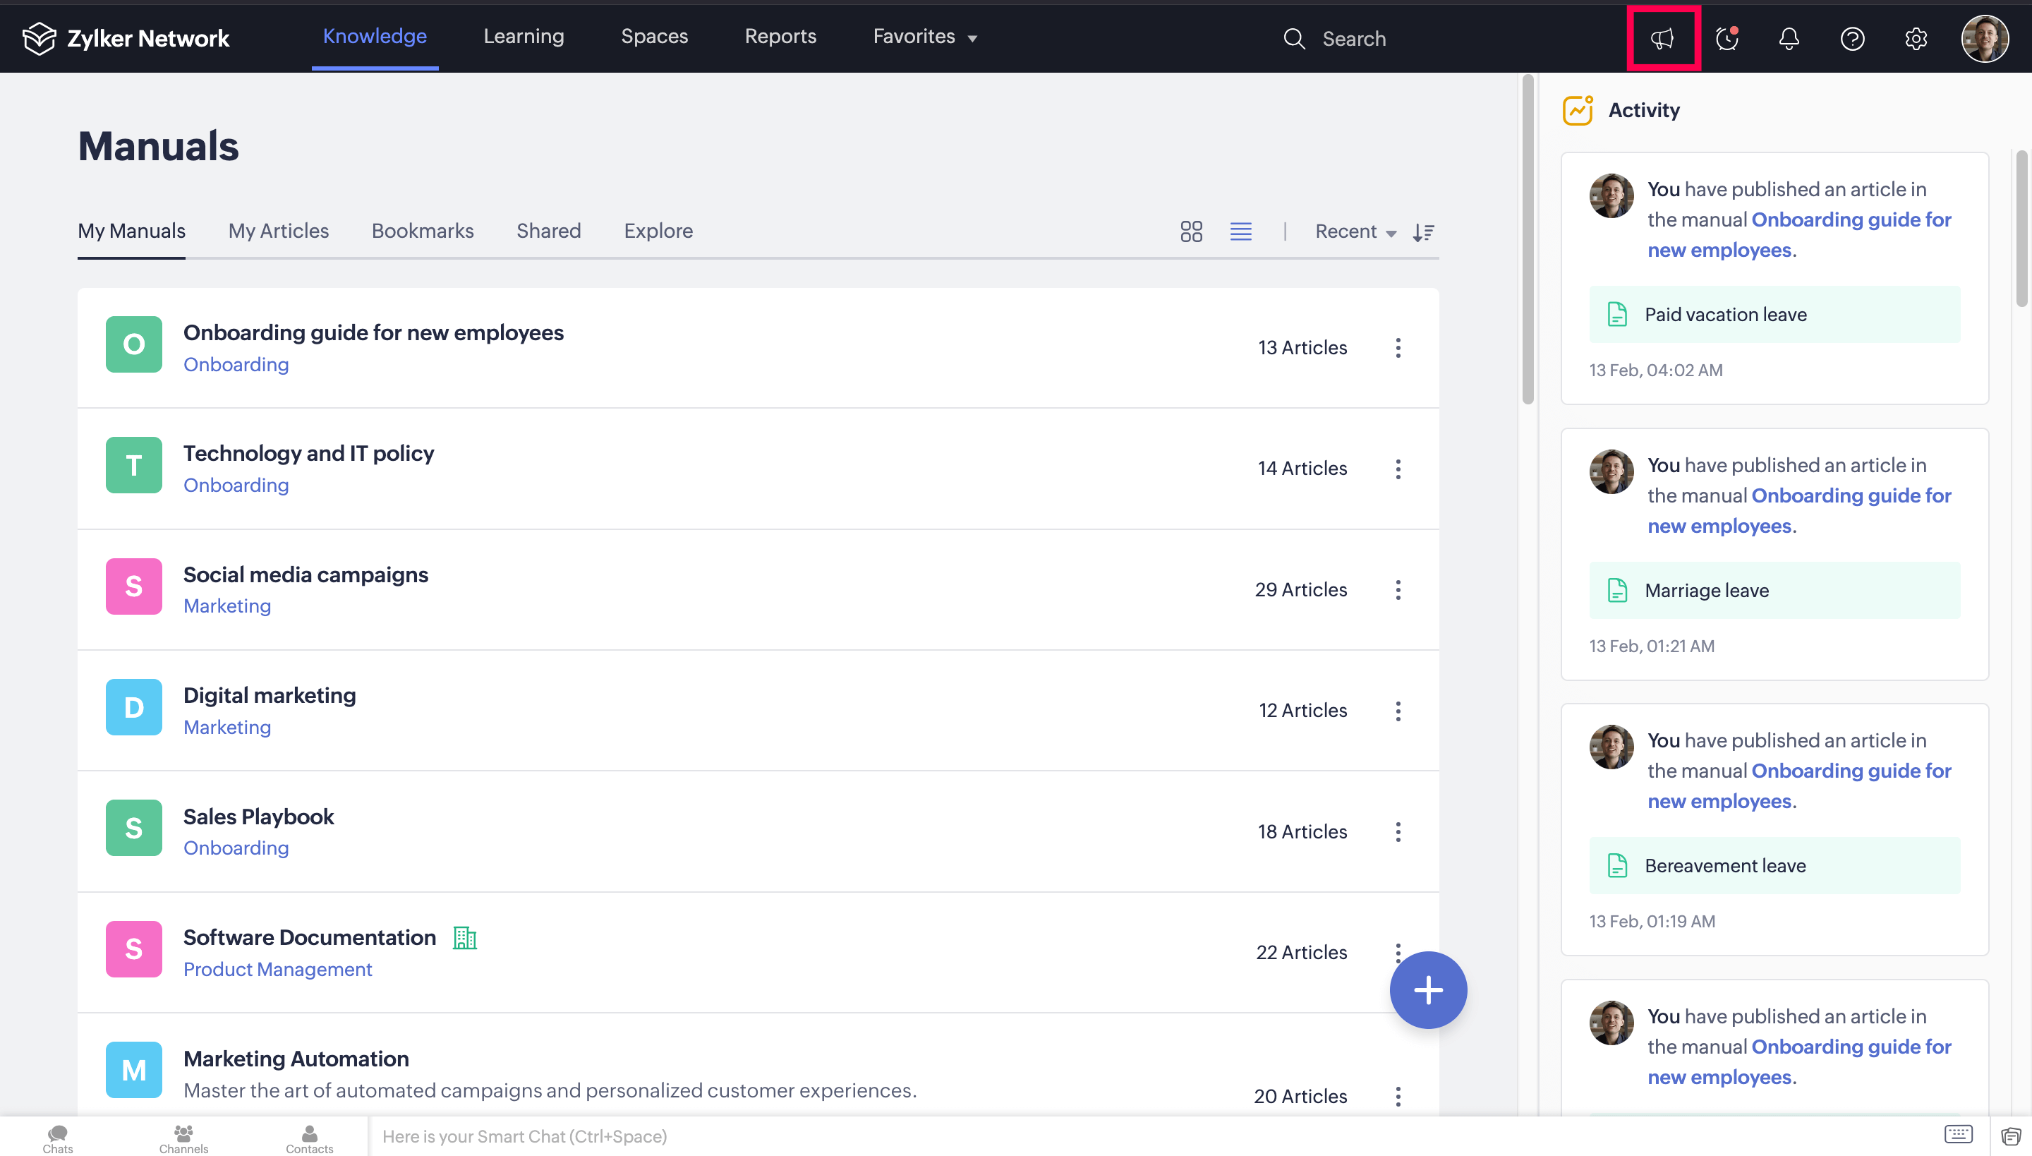Click the main list vertical scrollbar

(1527, 239)
